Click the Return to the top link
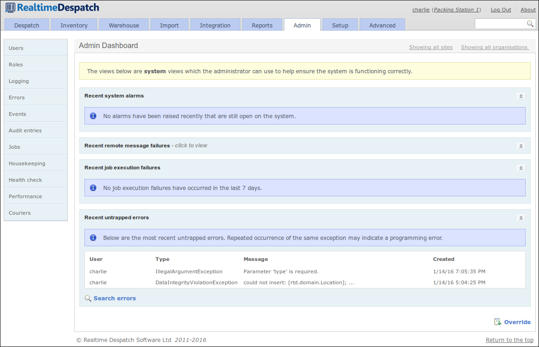Viewport: 539px width, 347px height. click(510, 340)
